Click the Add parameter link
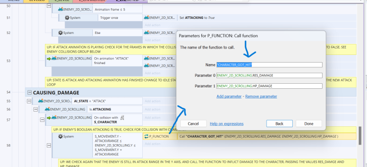 pyautogui.click(x=229, y=96)
